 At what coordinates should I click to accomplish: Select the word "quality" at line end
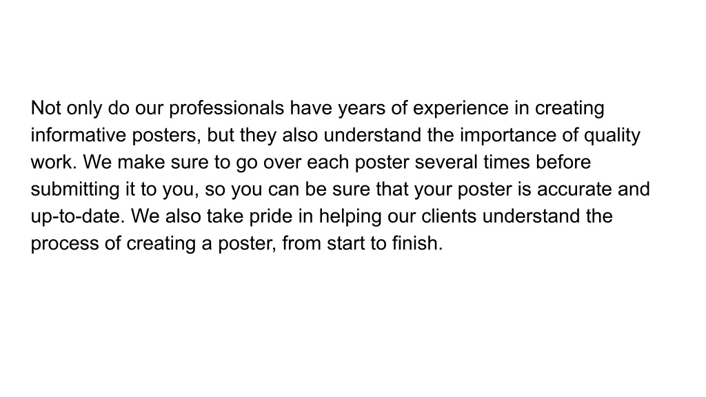click(612, 136)
